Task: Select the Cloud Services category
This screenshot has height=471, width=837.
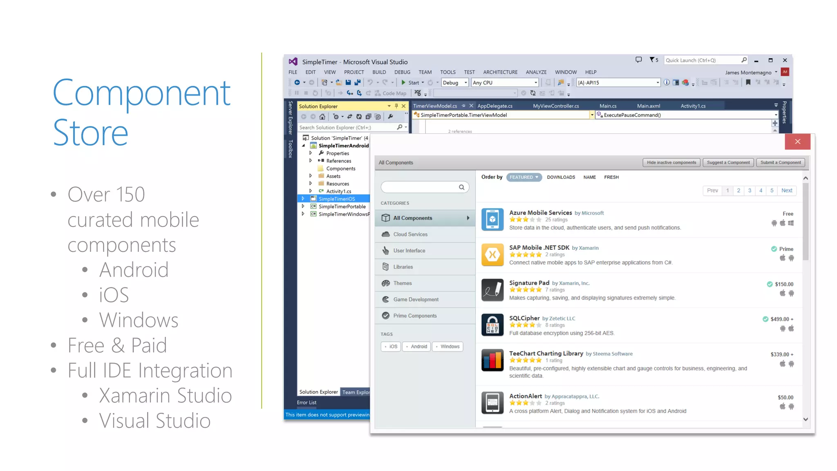Action: point(425,234)
